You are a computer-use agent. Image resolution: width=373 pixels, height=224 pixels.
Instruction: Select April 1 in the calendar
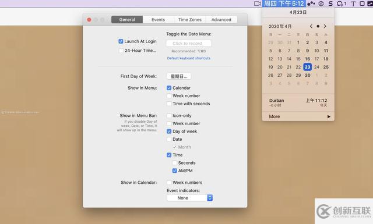coord(298,42)
